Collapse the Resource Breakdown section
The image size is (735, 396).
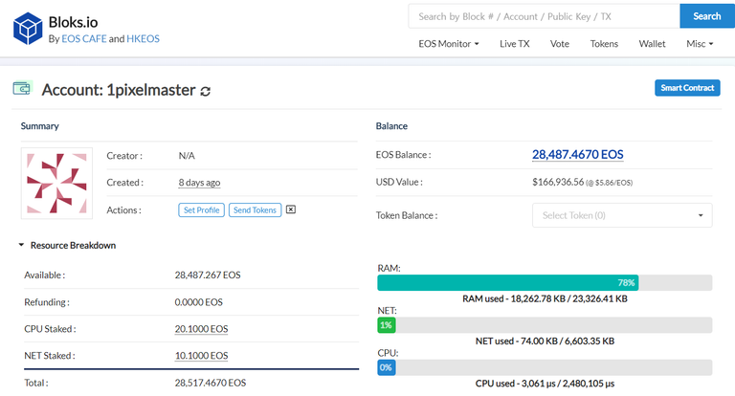[x=68, y=245]
